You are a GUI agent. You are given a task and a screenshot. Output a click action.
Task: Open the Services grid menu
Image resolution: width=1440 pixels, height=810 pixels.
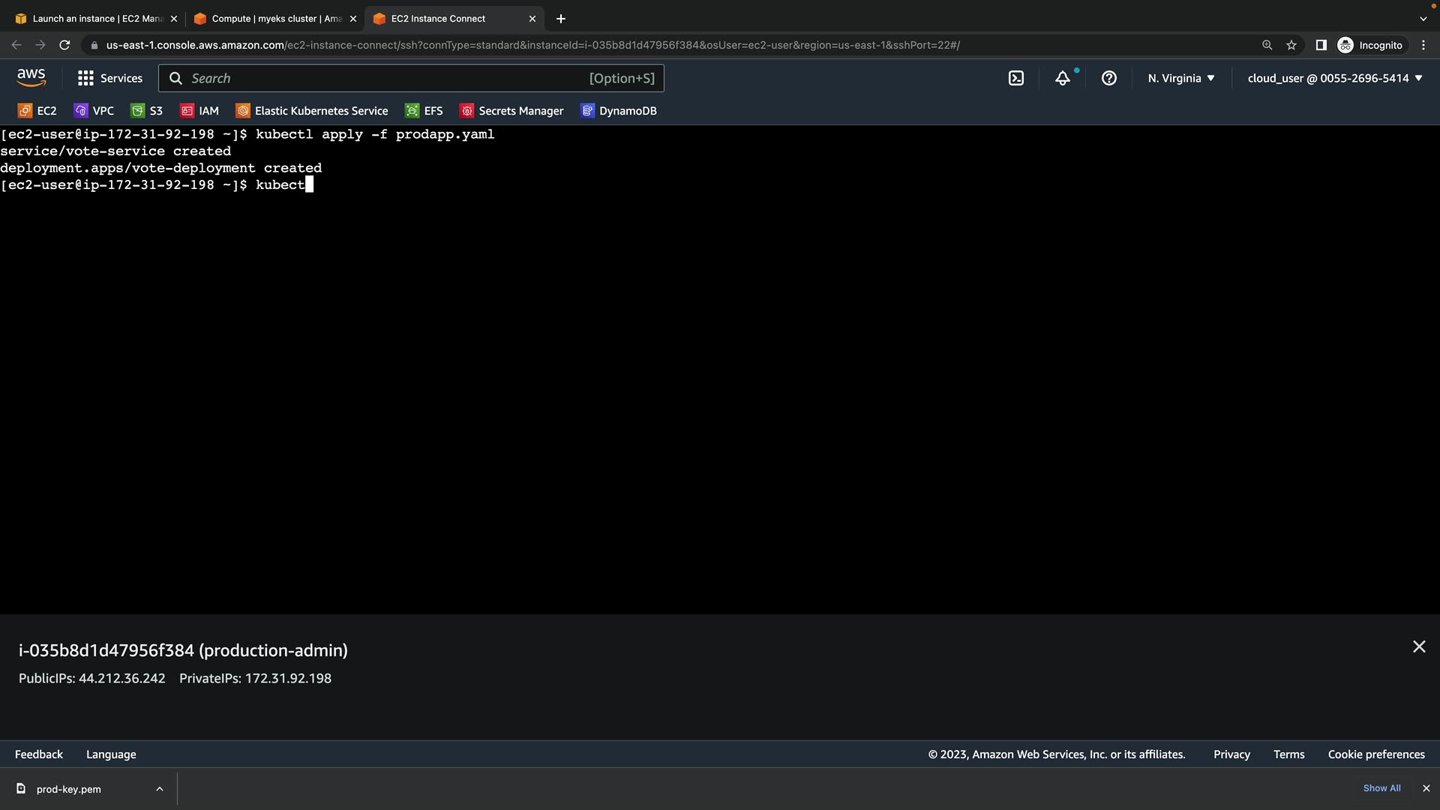tap(109, 78)
